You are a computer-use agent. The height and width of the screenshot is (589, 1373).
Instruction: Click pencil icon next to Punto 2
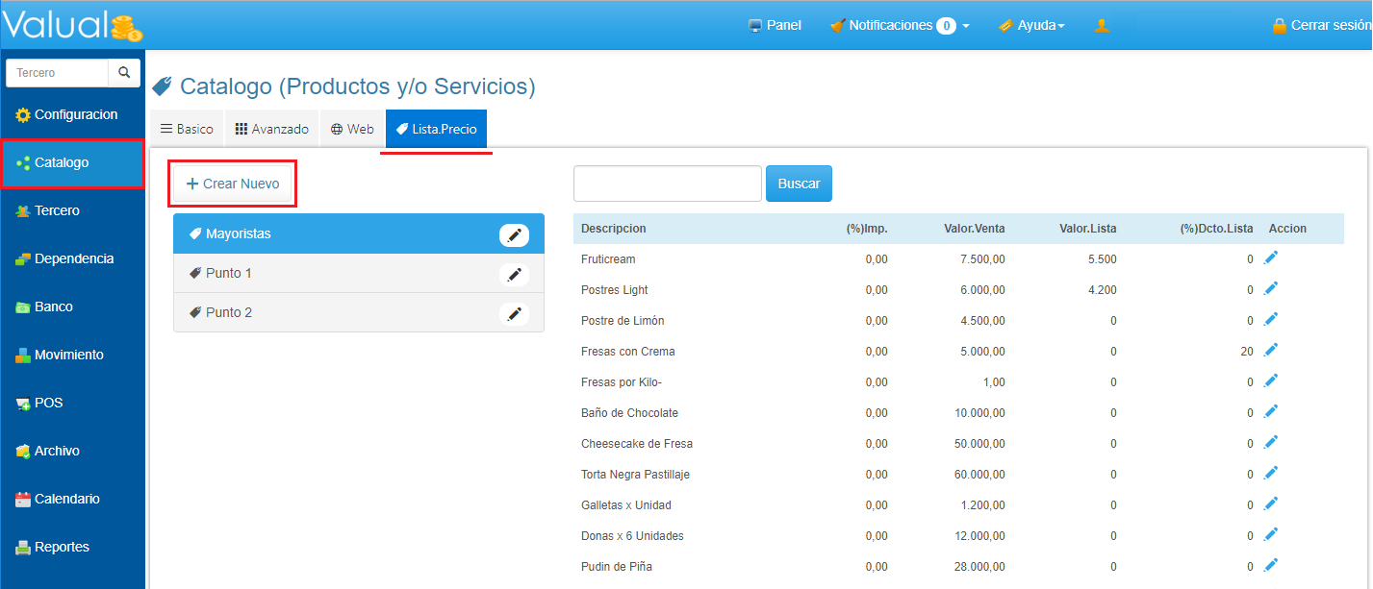click(514, 313)
